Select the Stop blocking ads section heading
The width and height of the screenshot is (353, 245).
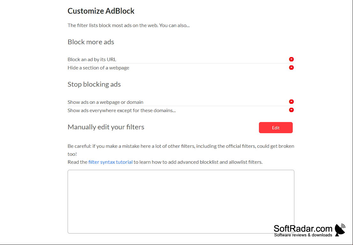(94, 84)
